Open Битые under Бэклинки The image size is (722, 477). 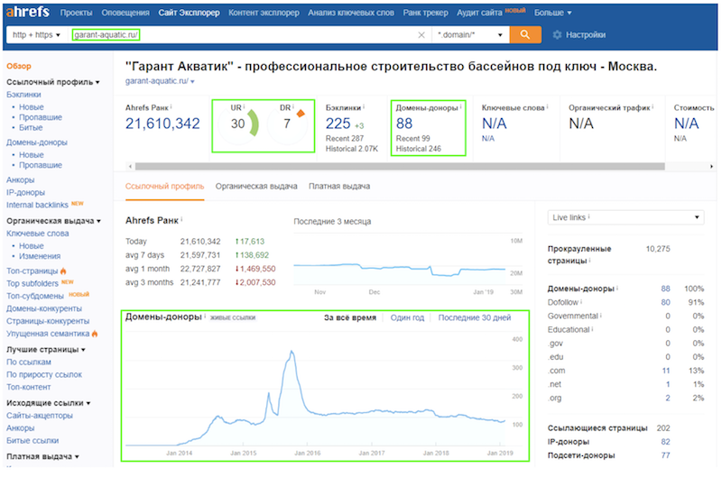[31, 127]
